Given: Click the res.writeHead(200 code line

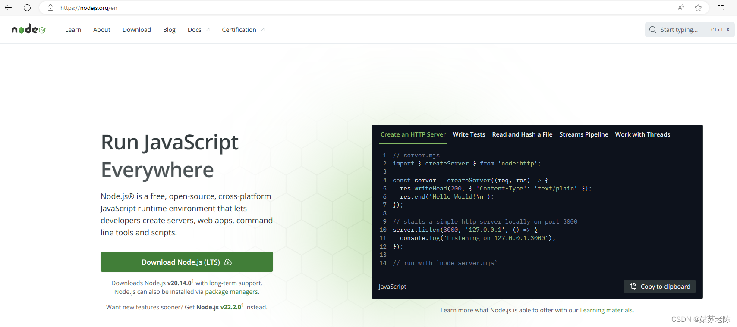Looking at the screenshot, I should pos(496,188).
